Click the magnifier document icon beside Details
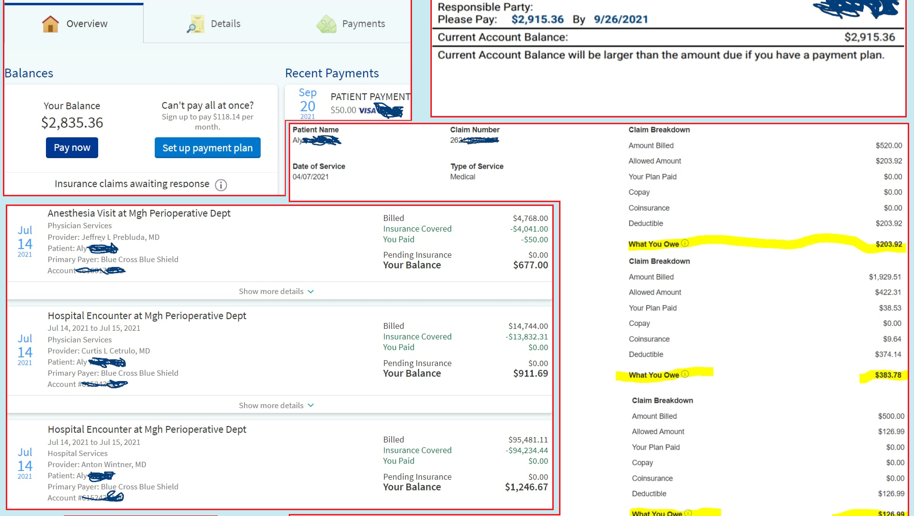 [x=195, y=24]
